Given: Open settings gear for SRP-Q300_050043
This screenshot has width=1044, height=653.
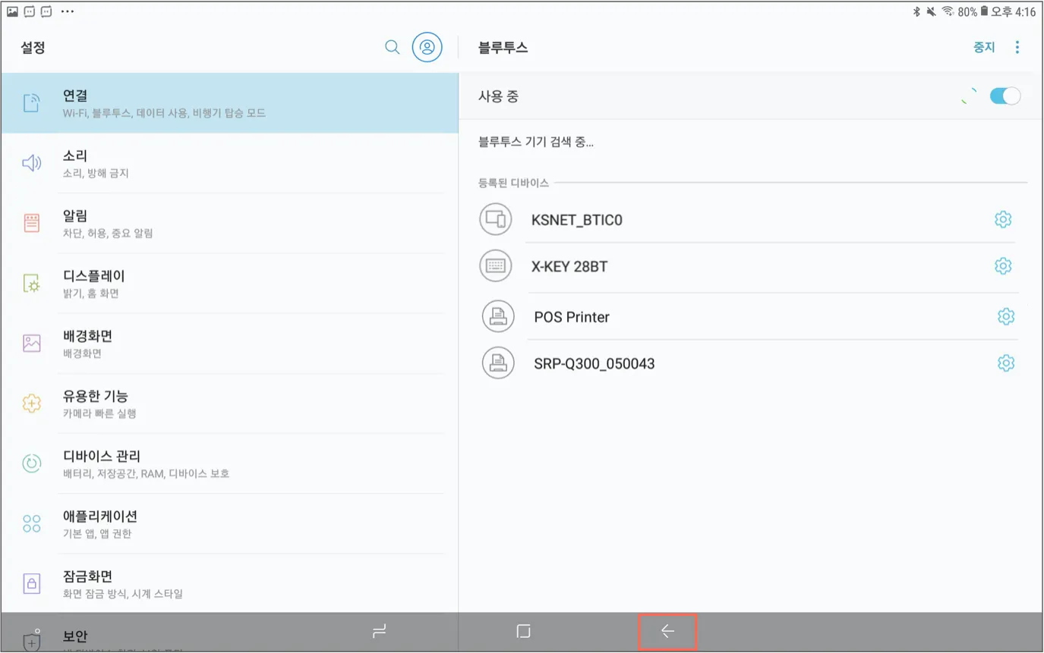Looking at the screenshot, I should pyautogui.click(x=1006, y=363).
